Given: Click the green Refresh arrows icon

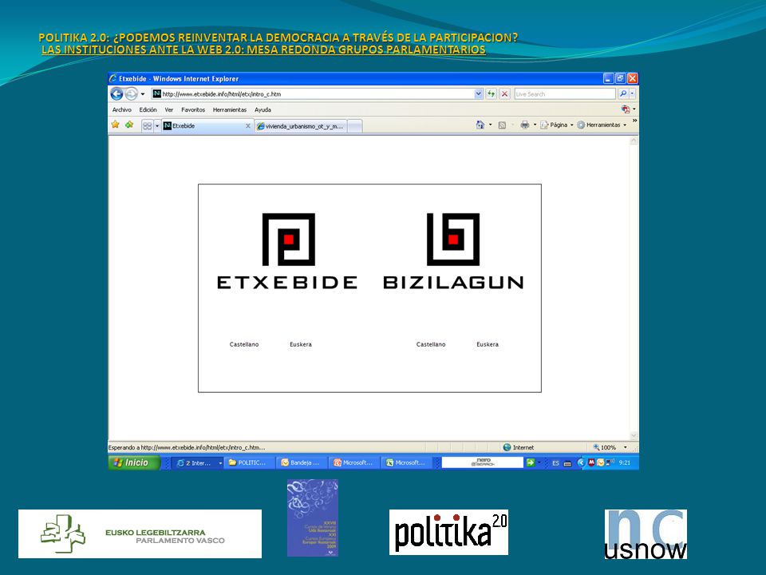Looking at the screenshot, I should pos(491,94).
